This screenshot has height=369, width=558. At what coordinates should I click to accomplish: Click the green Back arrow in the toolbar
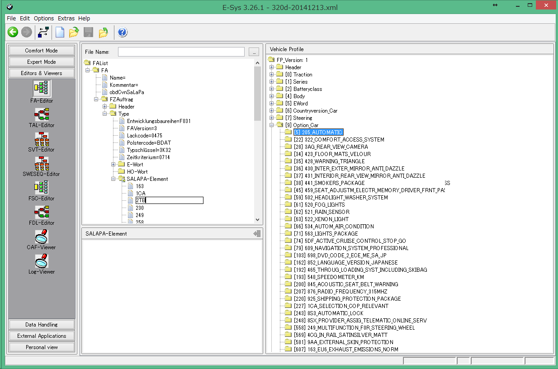click(x=13, y=32)
